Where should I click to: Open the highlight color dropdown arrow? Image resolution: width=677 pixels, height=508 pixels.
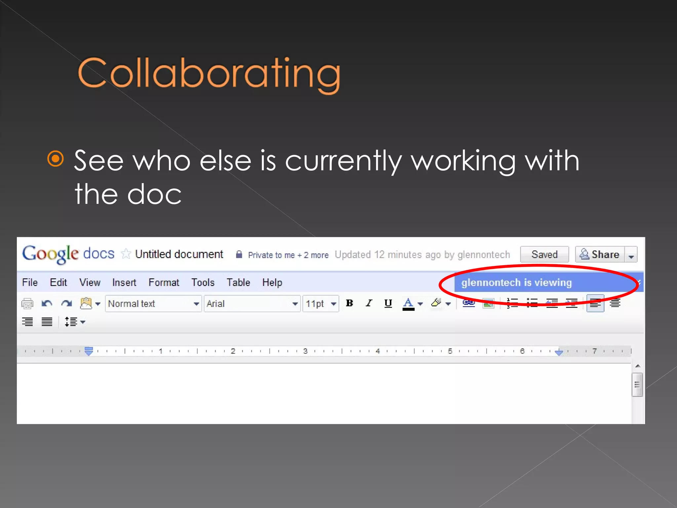point(448,304)
